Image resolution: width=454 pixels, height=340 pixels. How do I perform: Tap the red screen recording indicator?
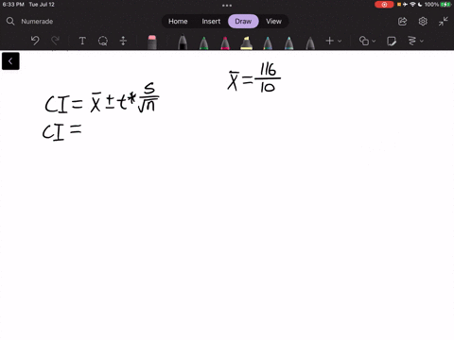[x=384, y=5]
